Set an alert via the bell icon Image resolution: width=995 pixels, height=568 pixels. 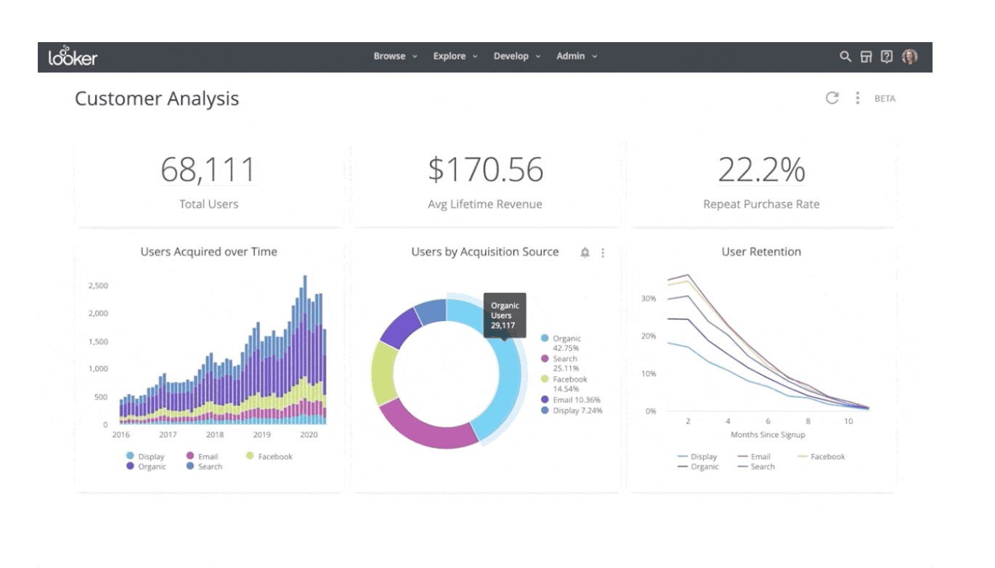tap(585, 251)
